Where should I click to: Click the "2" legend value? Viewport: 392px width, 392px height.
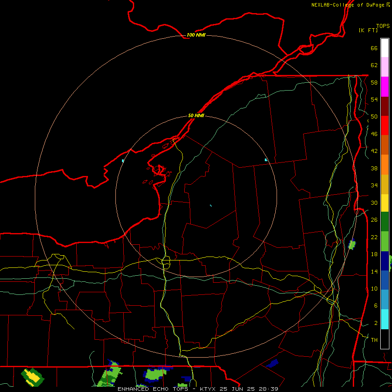point(376,323)
